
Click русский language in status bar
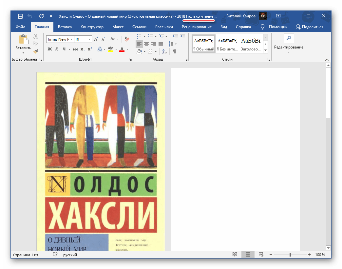tap(70, 255)
